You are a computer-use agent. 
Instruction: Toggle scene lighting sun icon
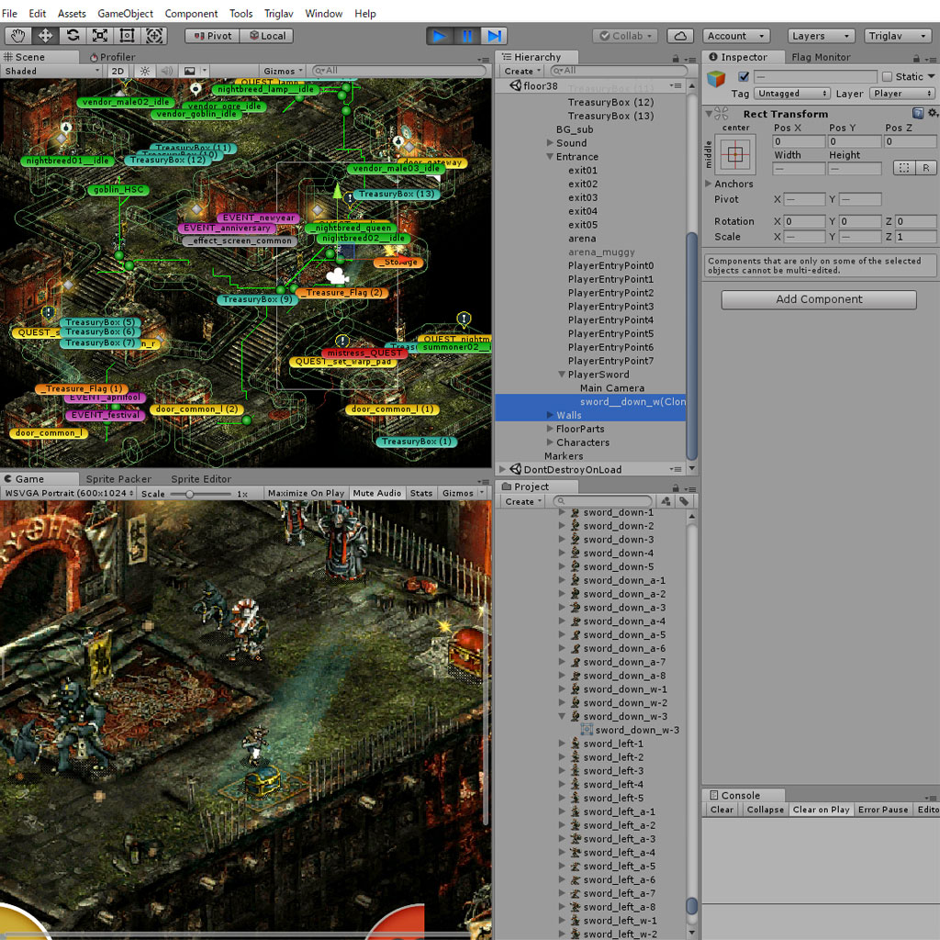pyautogui.click(x=145, y=71)
